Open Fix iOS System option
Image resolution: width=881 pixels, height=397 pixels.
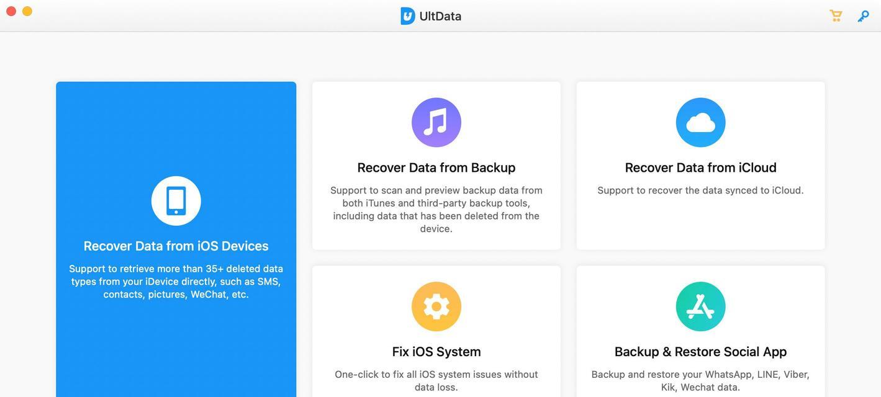[x=436, y=352]
